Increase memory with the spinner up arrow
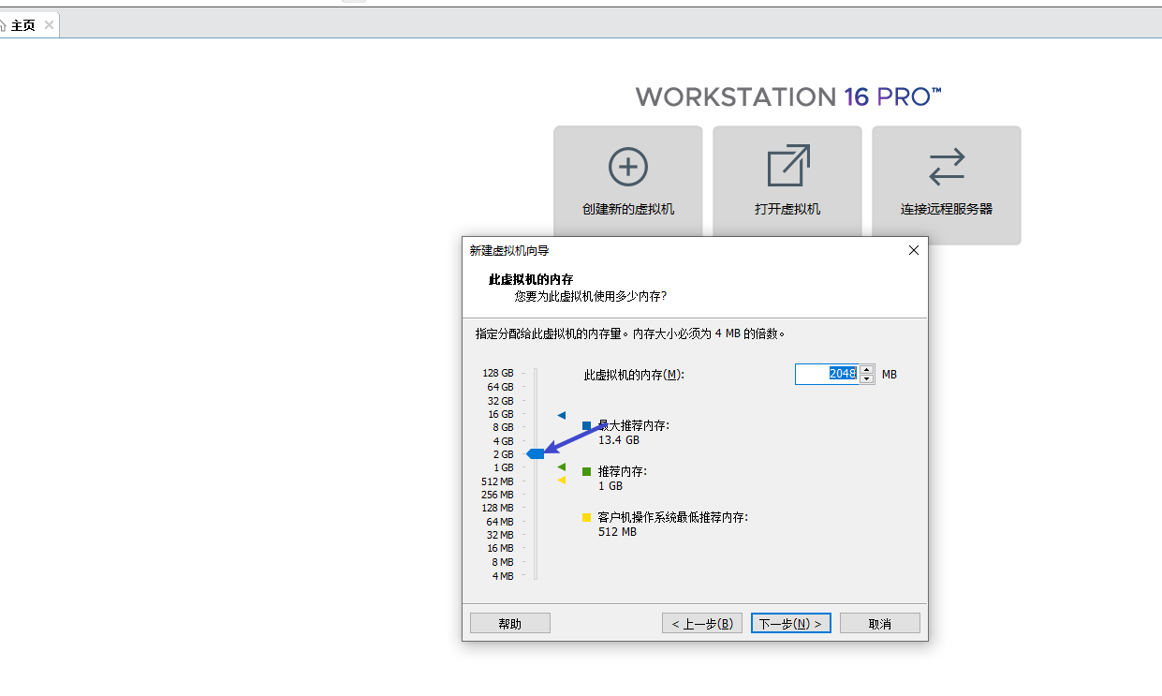 867,369
